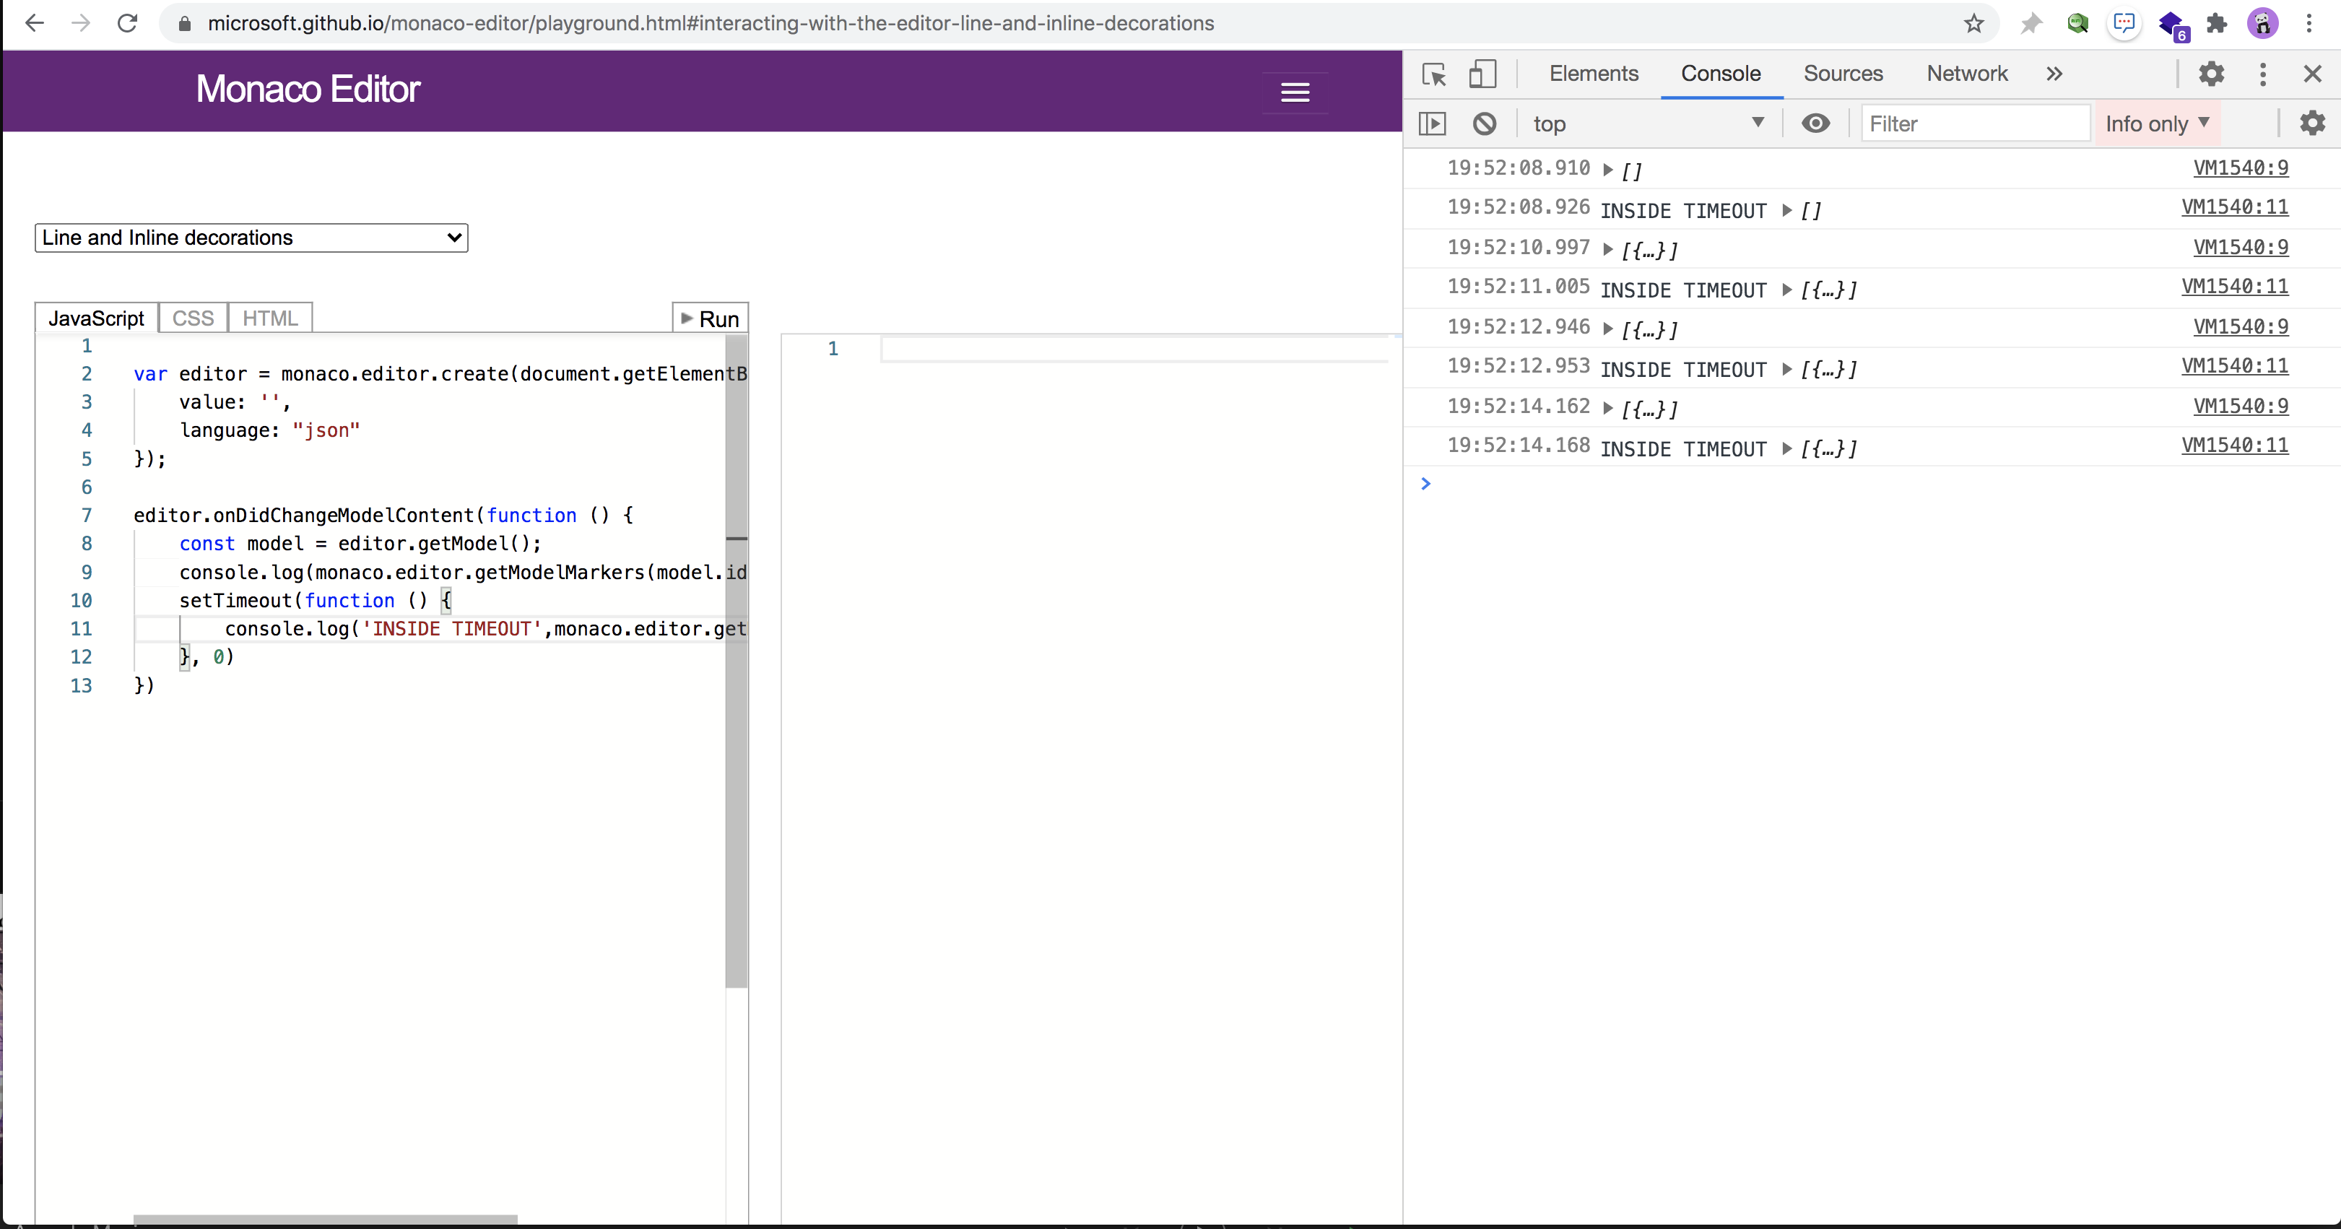Switch to the Network panel

tap(1966, 74)
